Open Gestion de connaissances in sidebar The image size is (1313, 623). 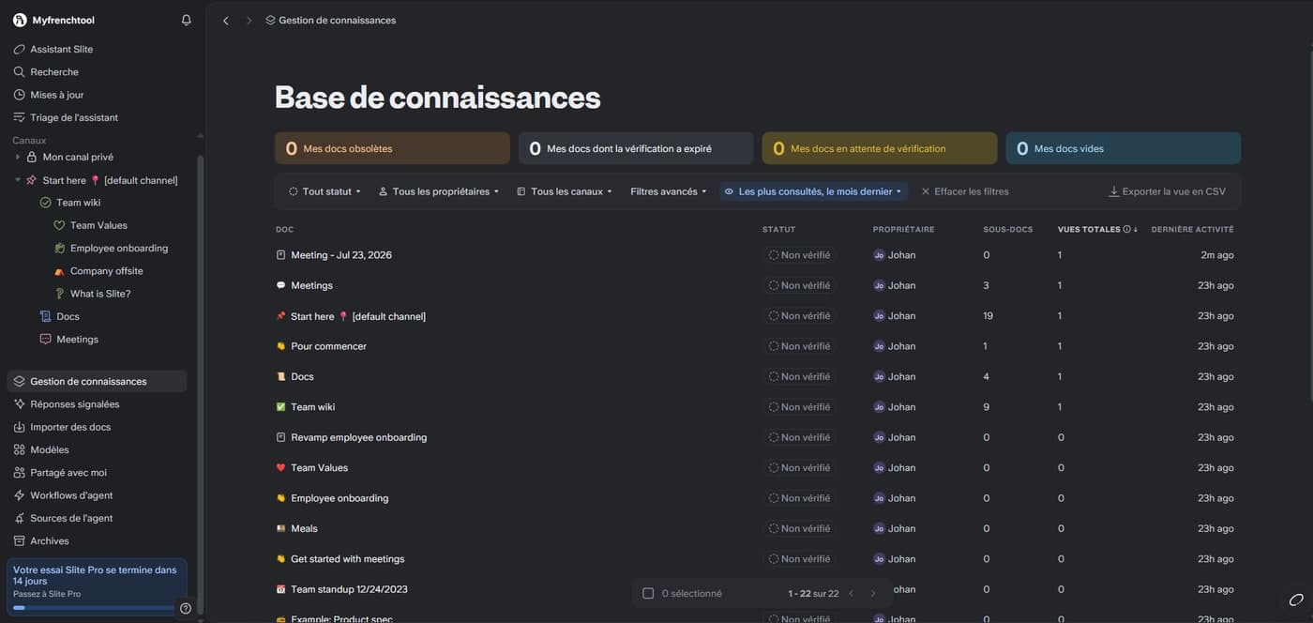(97, 382)
